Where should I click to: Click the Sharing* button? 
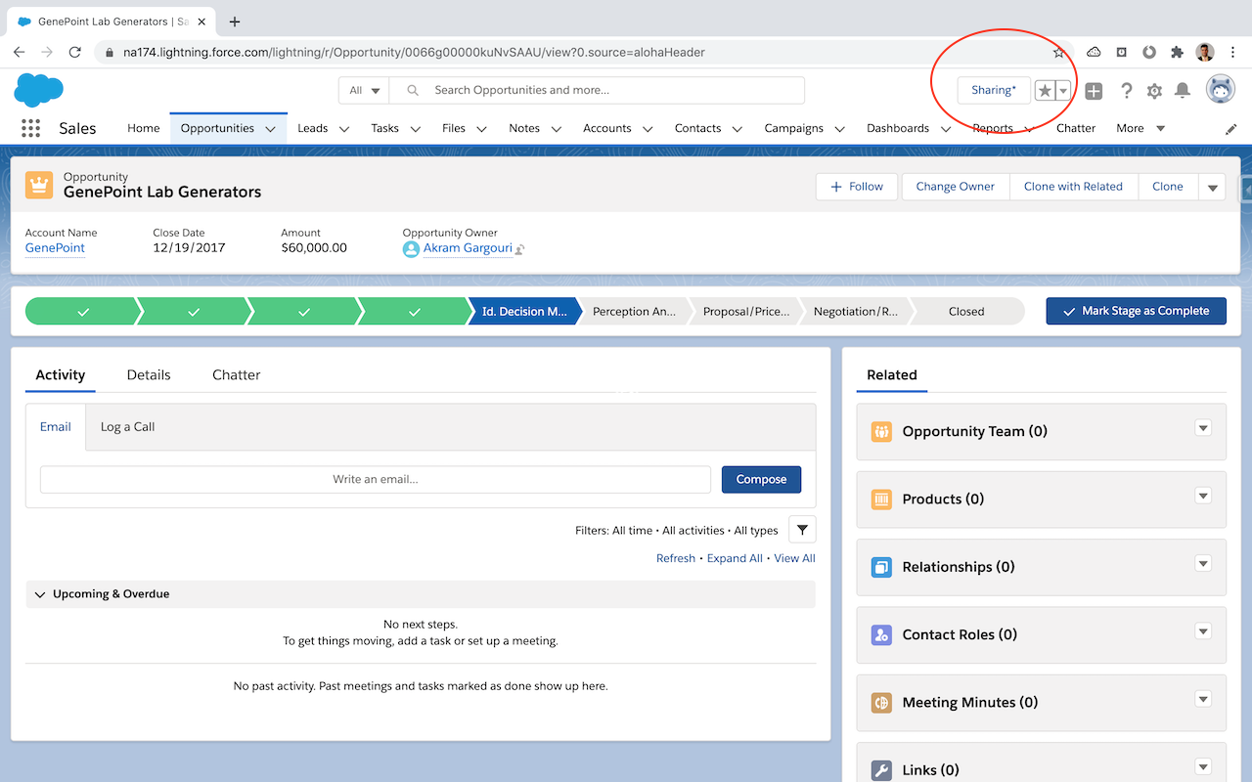point(994,90)
